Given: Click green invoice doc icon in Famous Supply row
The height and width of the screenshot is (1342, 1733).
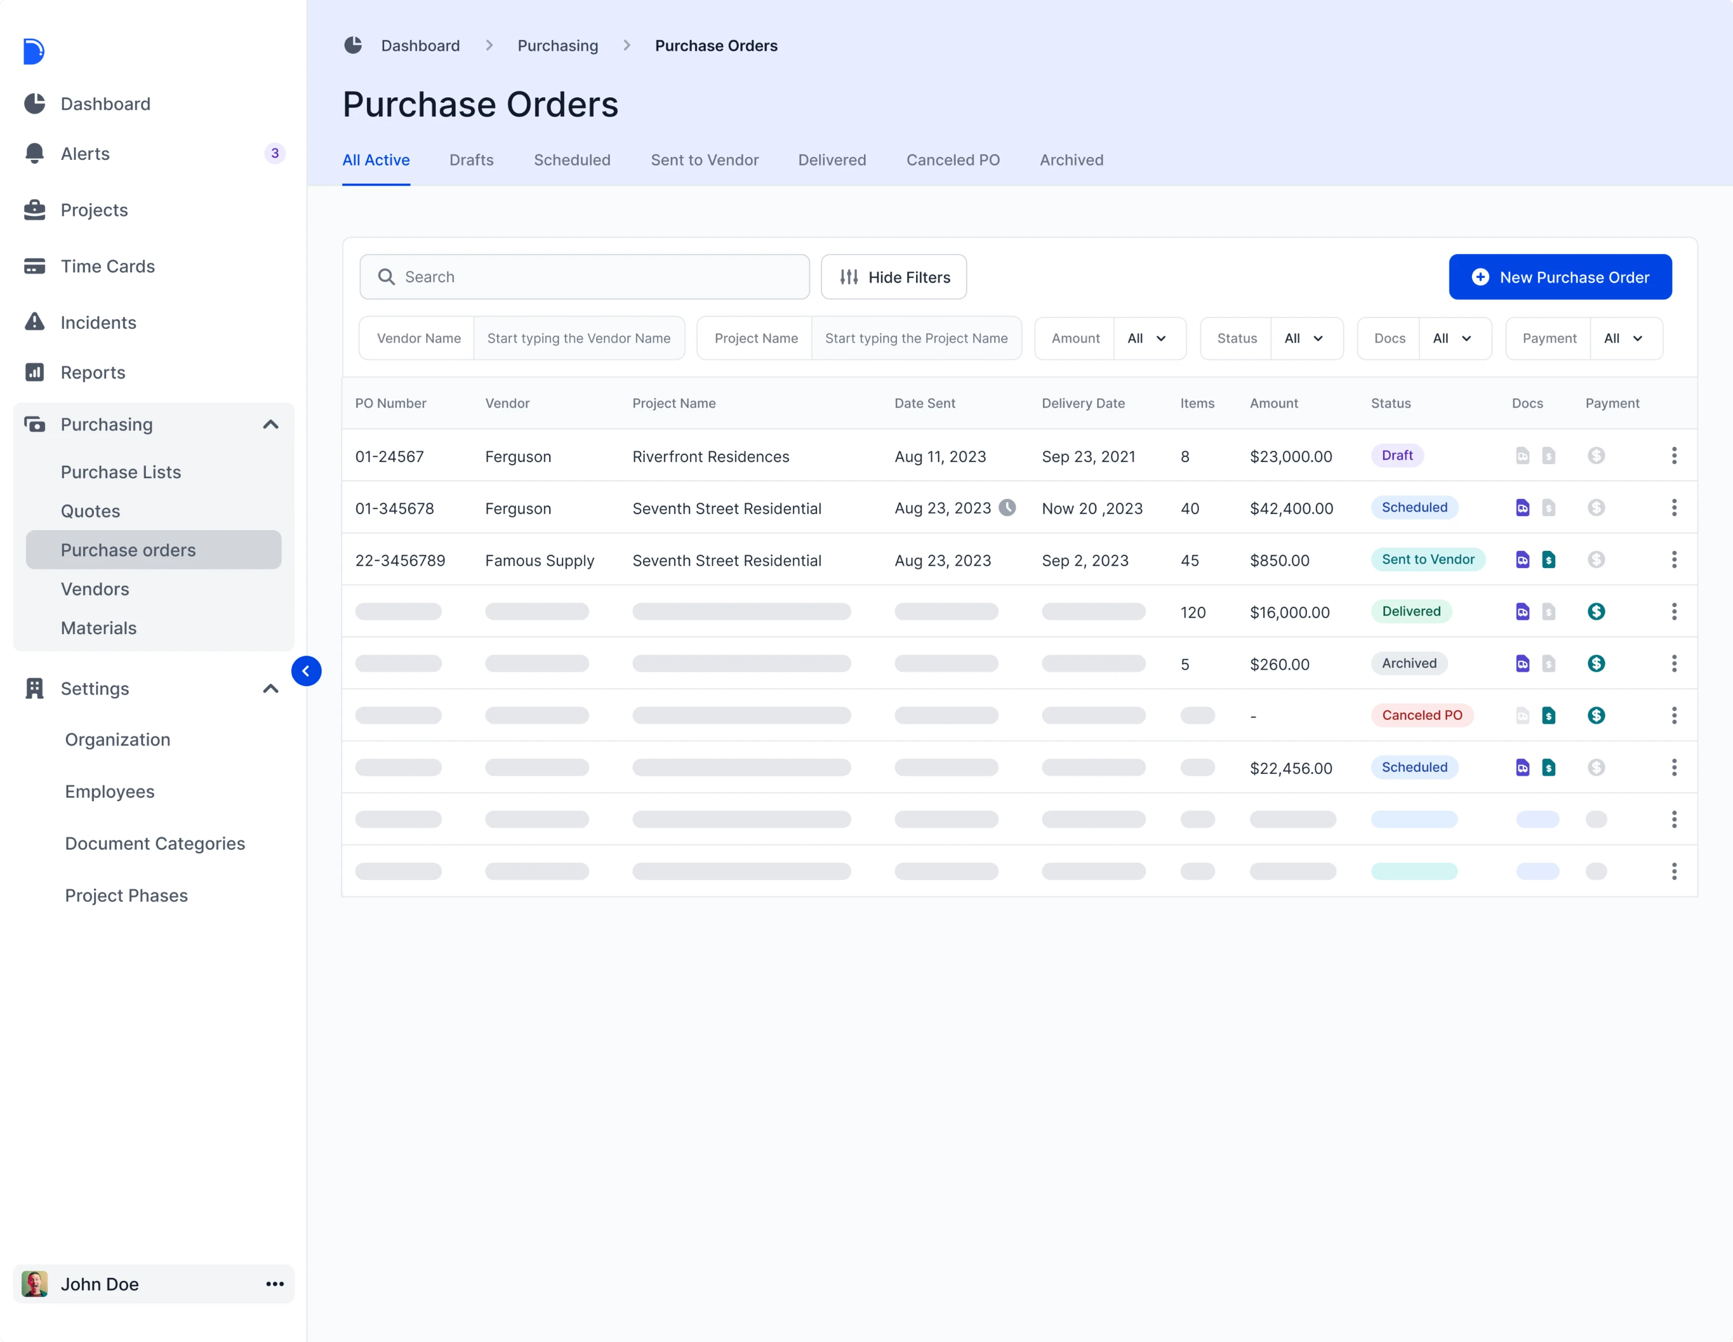Looking at the screenshot, I should [1548, 560].
